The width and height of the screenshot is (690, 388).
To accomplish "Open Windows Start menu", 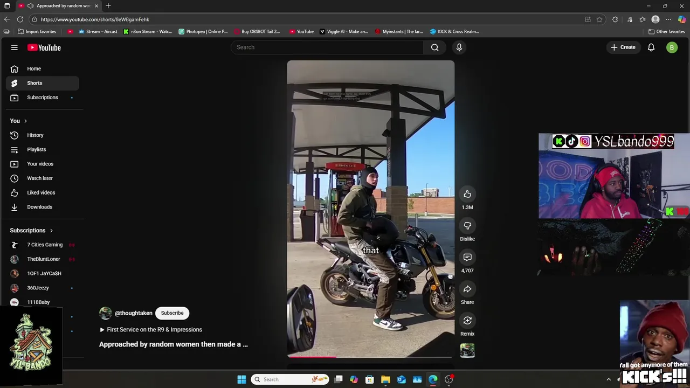I will (241, 379).
